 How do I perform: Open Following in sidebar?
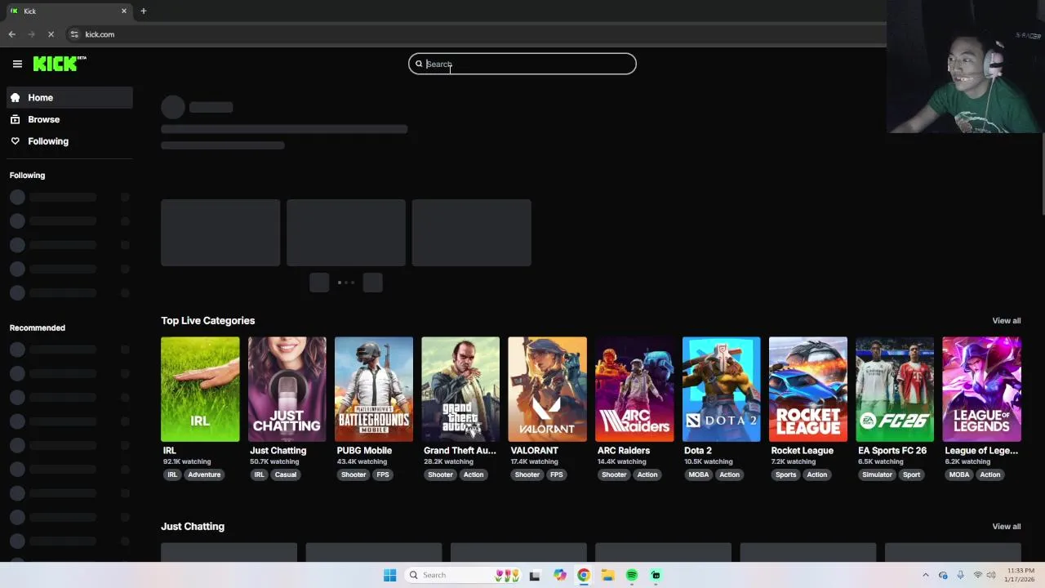coord(69,141)
